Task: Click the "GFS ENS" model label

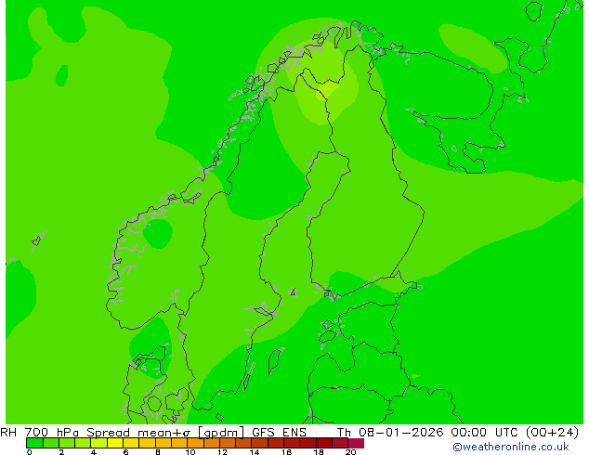Action: [x=279, y=433]
